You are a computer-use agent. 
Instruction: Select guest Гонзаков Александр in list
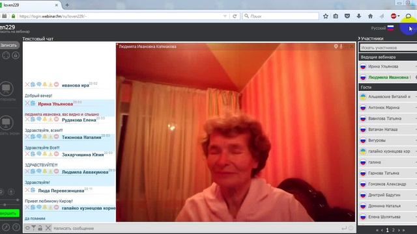388,184
